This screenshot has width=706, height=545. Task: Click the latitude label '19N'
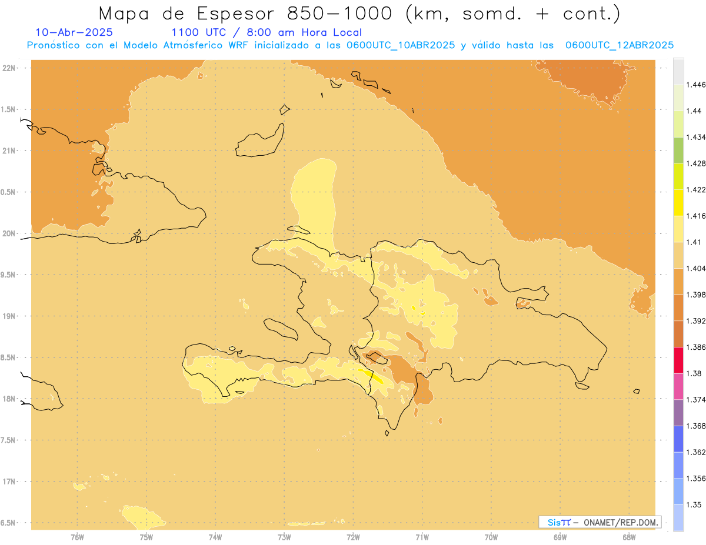[x=9, y=316]
